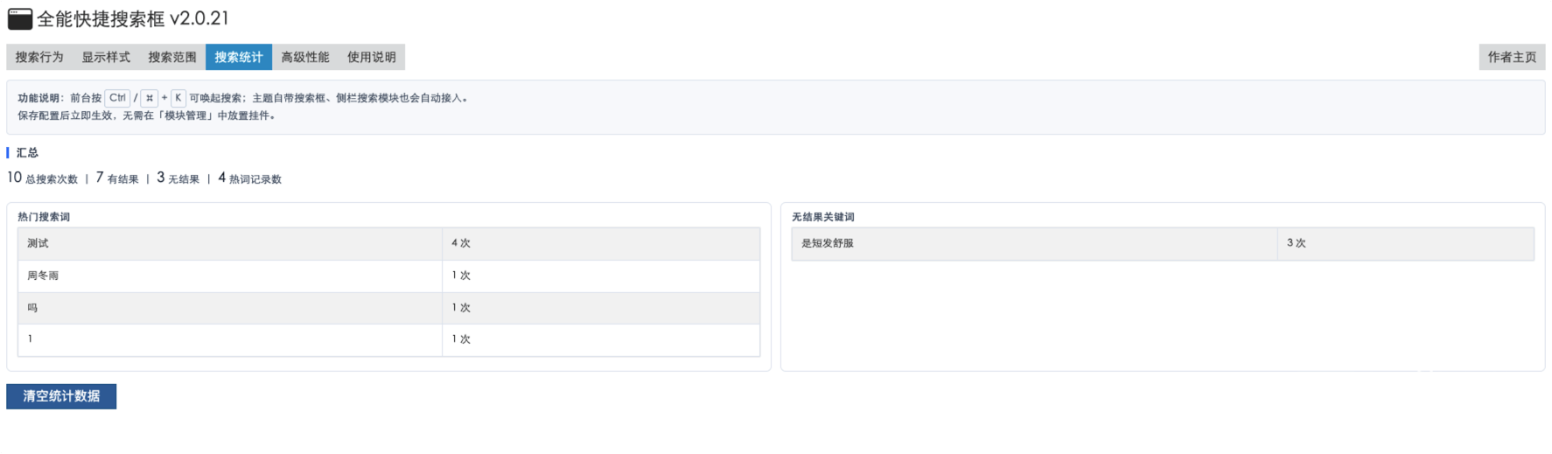Select the 测试 hot search keyword
The image size is (1552, 454).
[230, 244]
